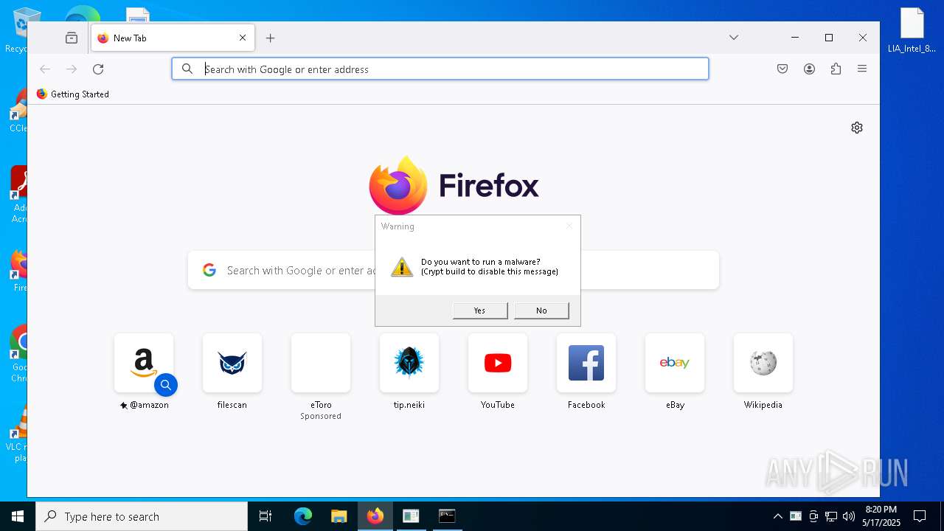Open the Extensions puzzle icon

(836, 69)
